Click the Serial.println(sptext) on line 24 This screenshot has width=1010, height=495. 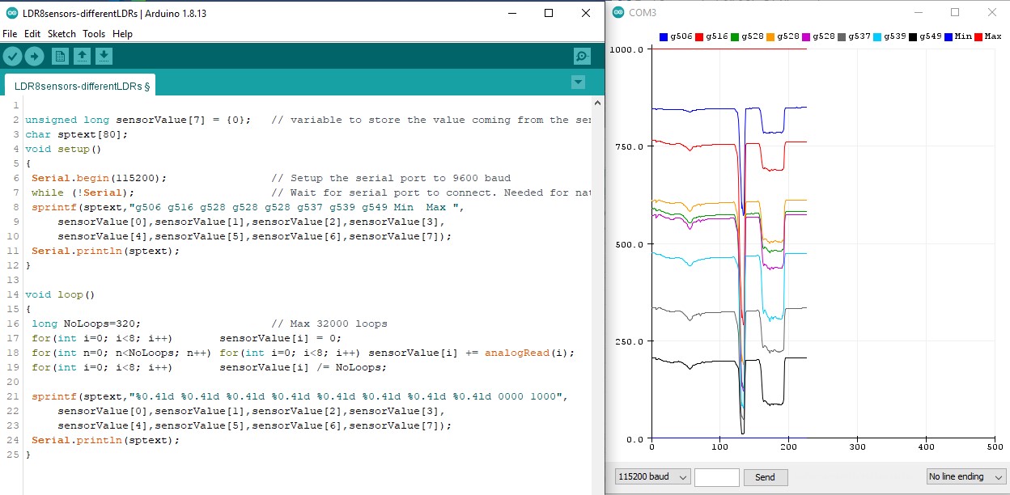tap(105, 440)
